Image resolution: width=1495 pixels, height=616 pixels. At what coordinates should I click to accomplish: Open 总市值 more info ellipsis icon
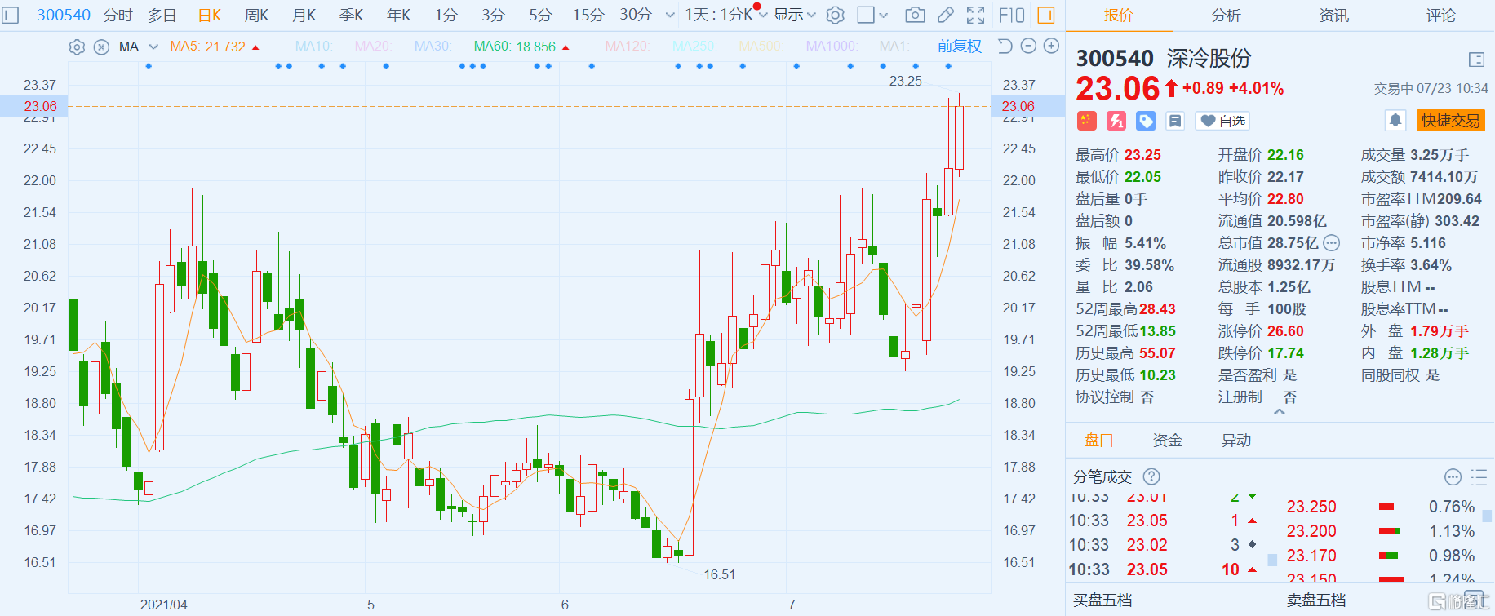click(1331, 243)
